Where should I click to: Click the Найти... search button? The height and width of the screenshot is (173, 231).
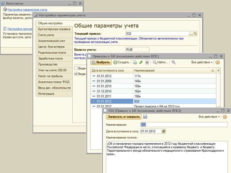(x=160, y=62)
